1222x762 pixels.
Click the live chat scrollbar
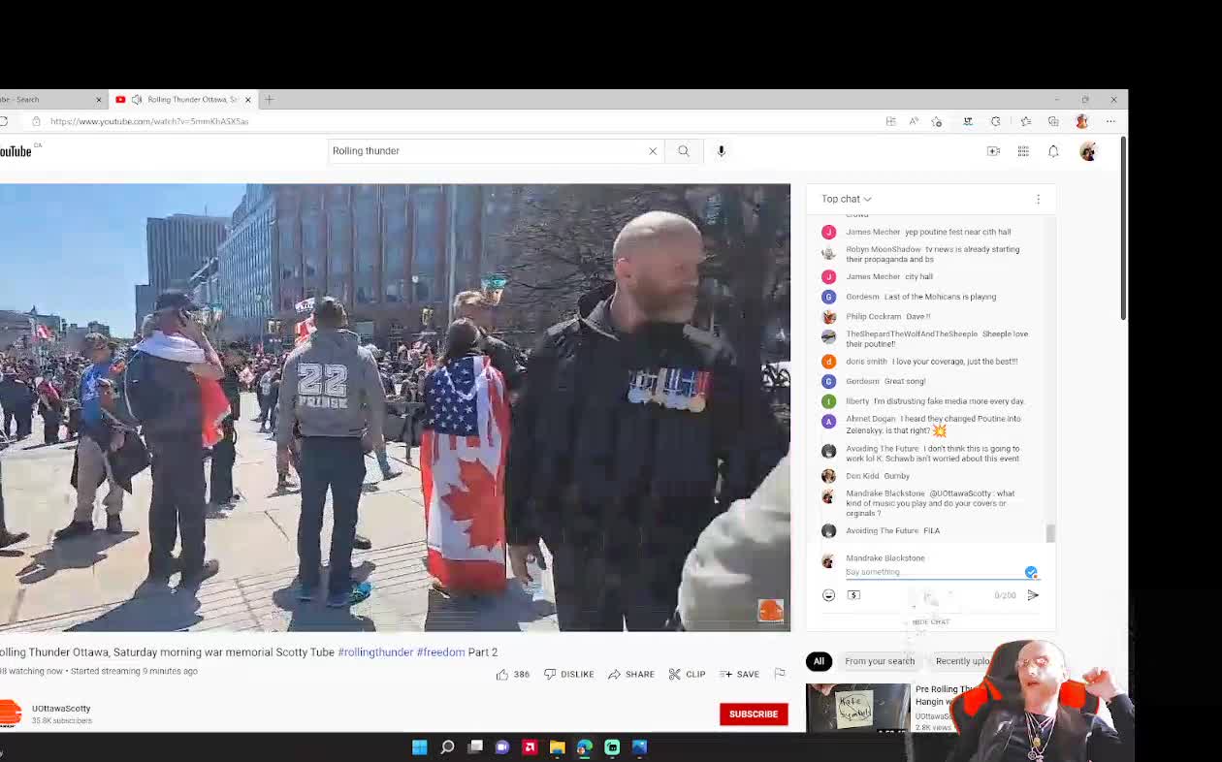coord(1050,532)
